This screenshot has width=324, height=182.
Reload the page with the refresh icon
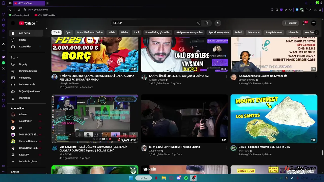pos(19,10)
